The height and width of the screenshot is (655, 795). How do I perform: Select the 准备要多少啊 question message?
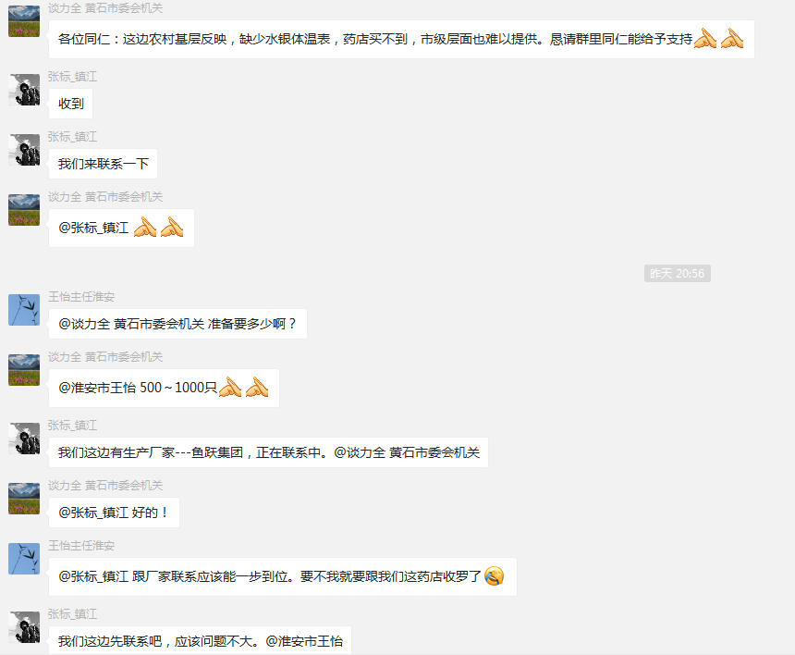click(x=177, y=324)
